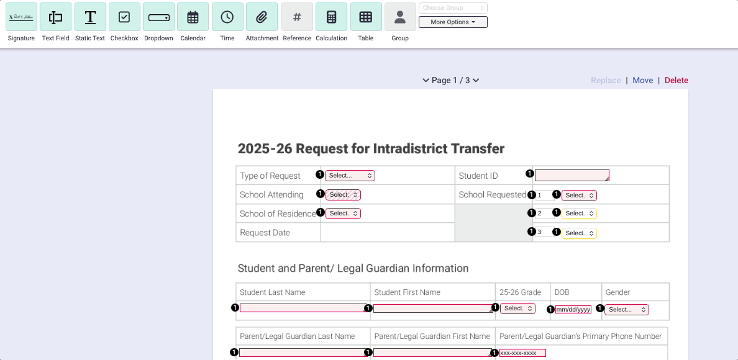Pick the Static Text tool
The width and height of the screenshot is (738, 360).
[x=90, y=17]
